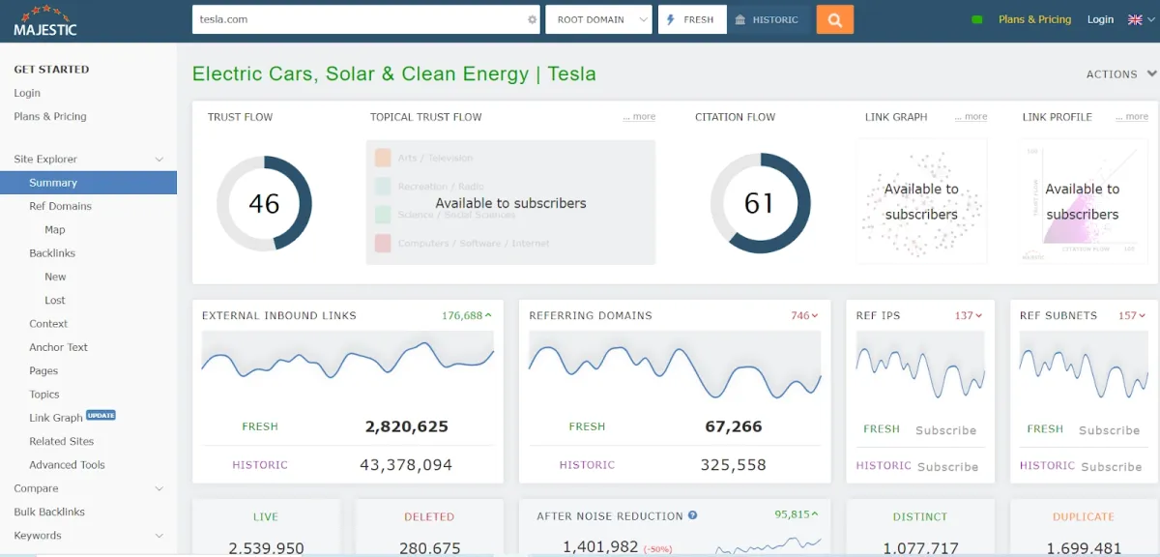Open New backlinks page
The image size is (1160, 557).
(55, 277)
